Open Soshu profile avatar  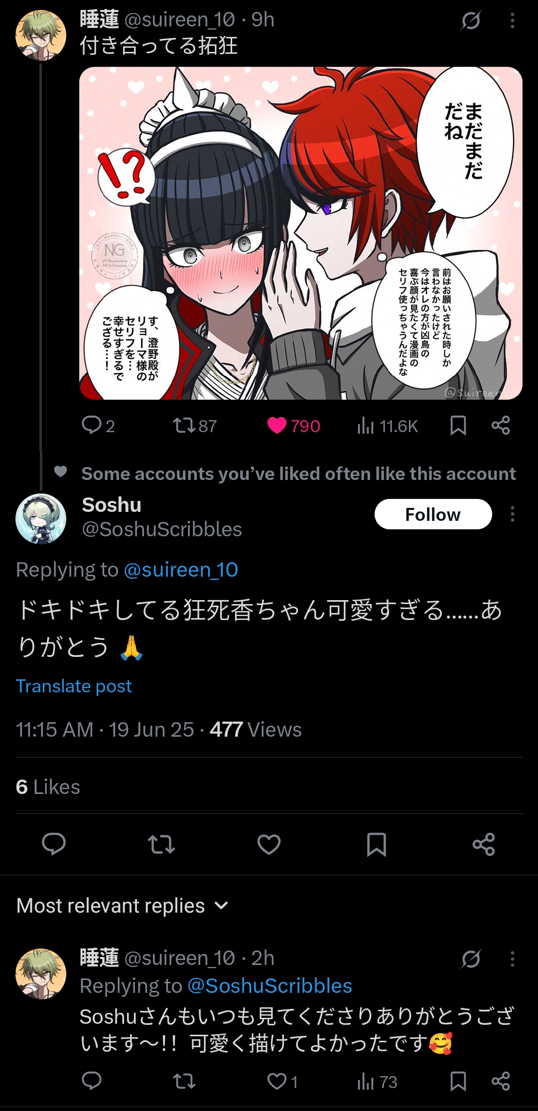(x=41, y=518)
